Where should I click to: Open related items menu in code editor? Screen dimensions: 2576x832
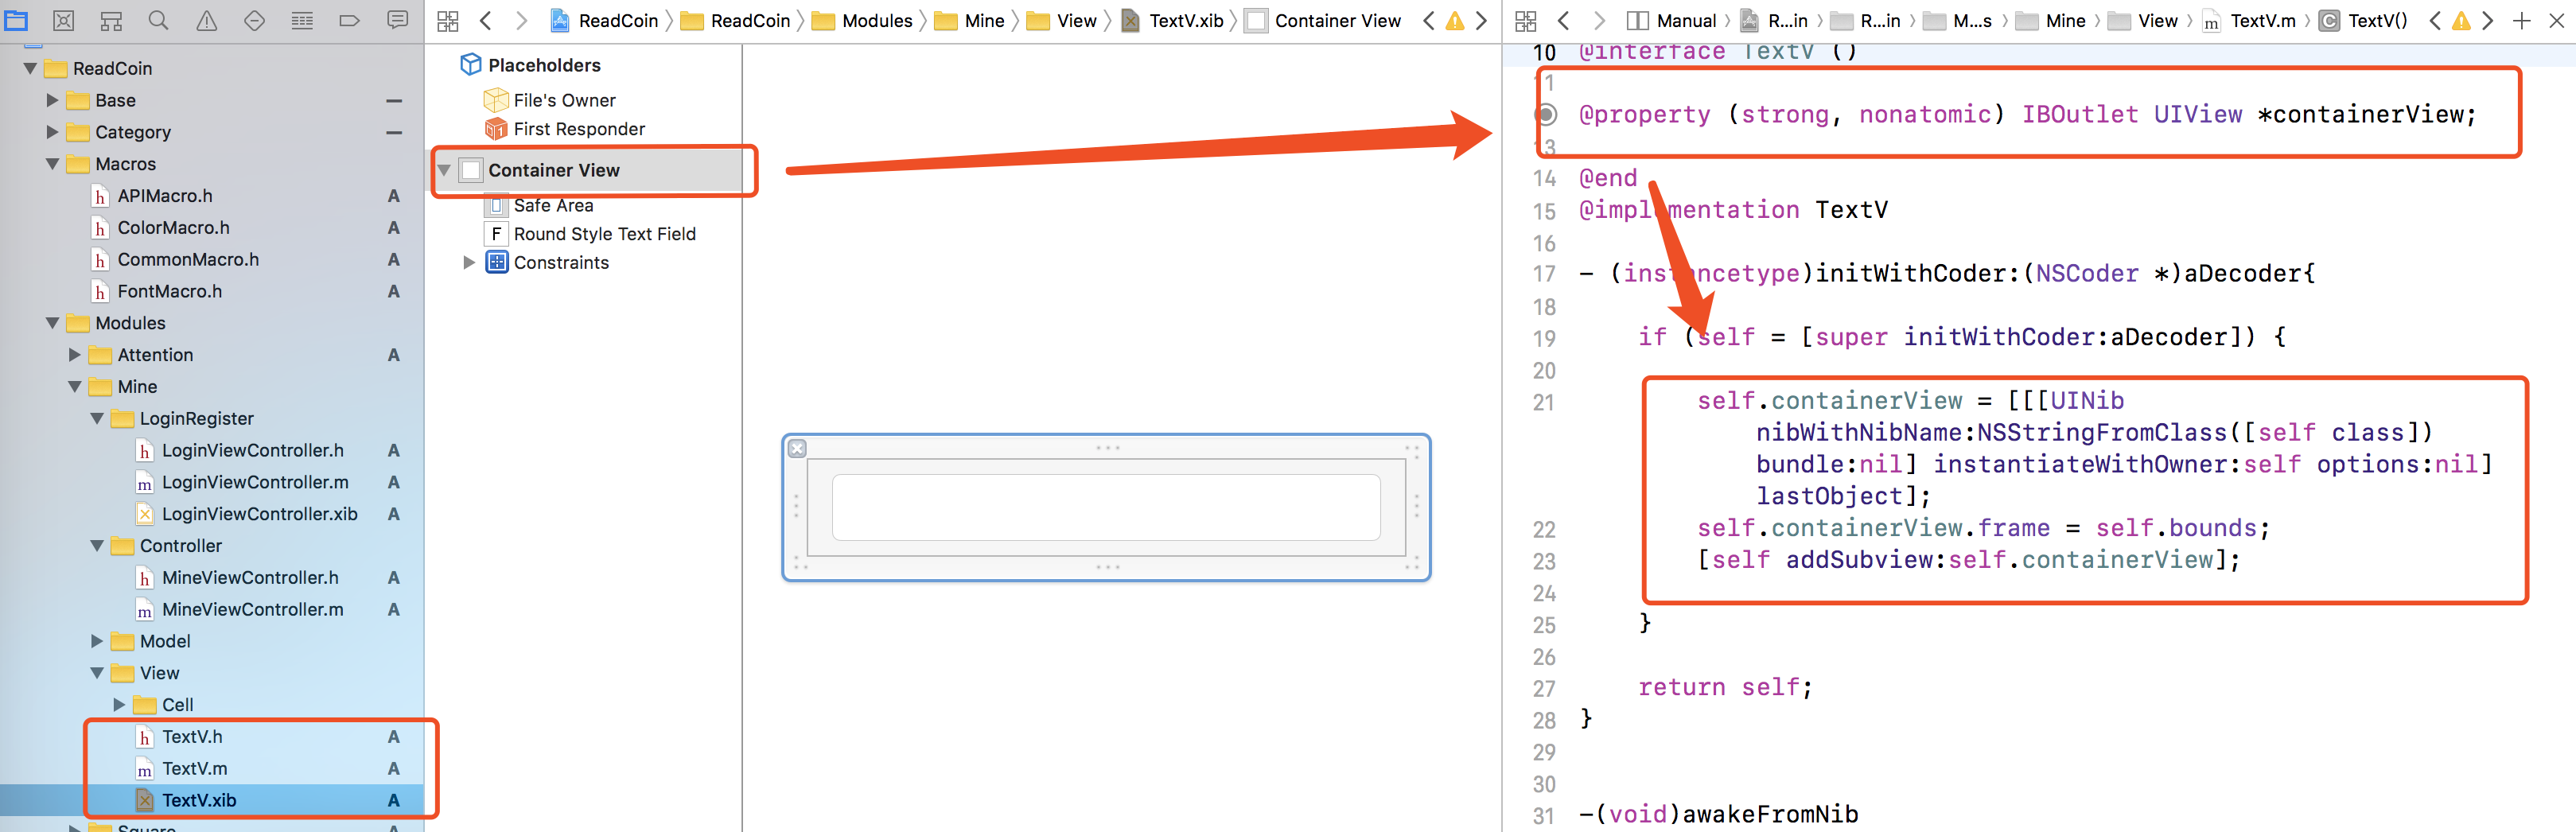pos(1526,20)
